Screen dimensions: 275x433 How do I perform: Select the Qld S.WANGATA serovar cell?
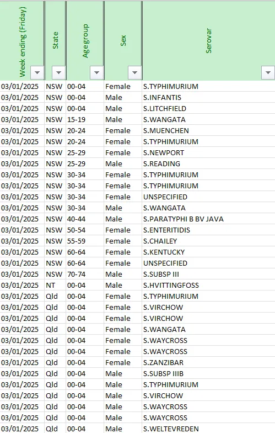(208, 329)
